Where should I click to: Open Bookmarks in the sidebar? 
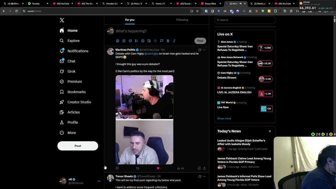click(73, 92)
